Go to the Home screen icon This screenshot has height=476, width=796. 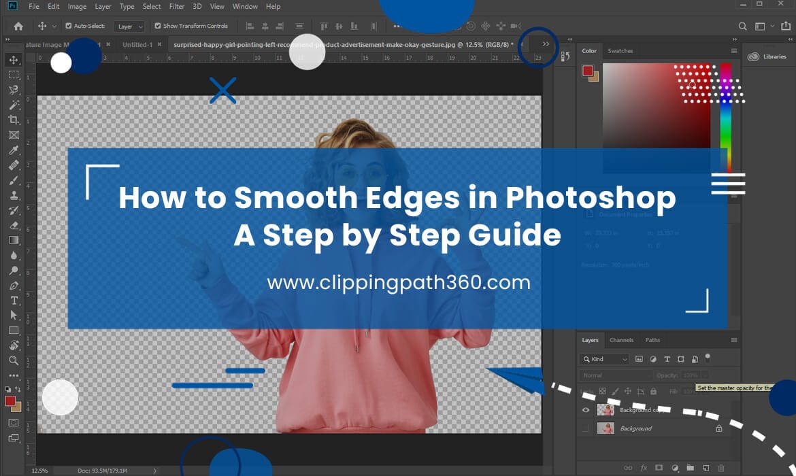tap(18, 26)
